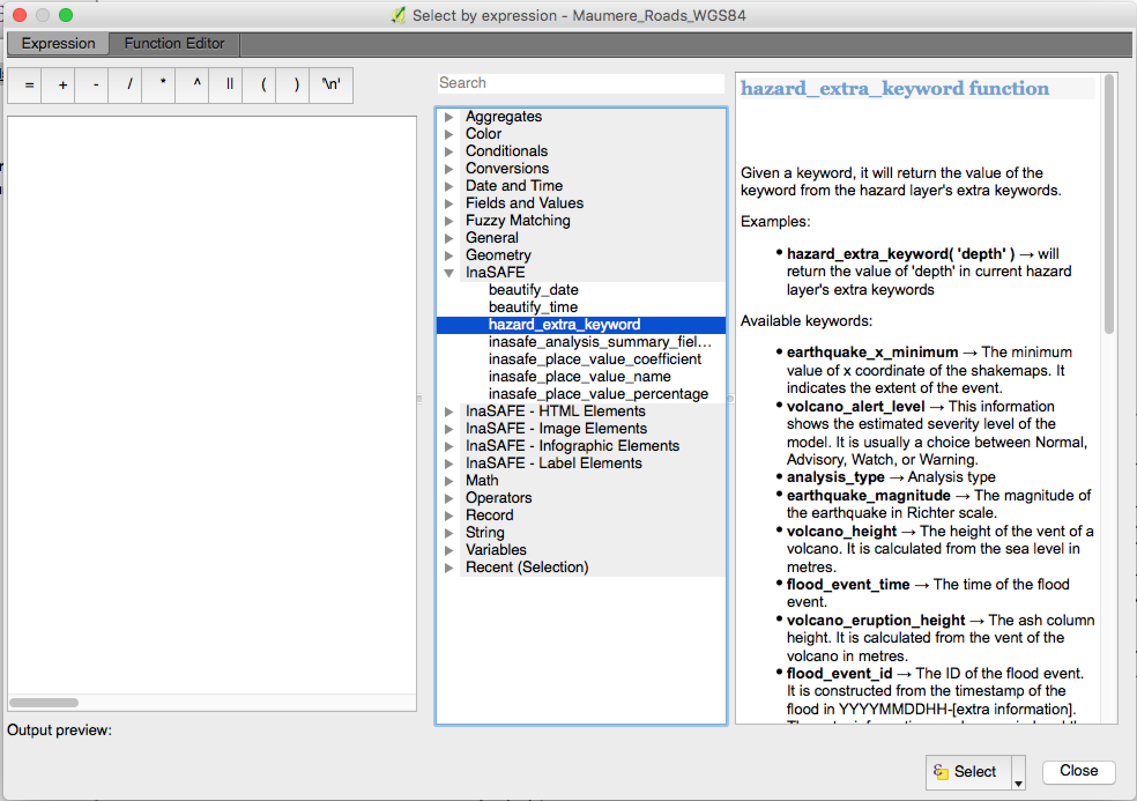
Task: Select the beautify_time function
Action: pyautogui.click(x=533, y=307)
